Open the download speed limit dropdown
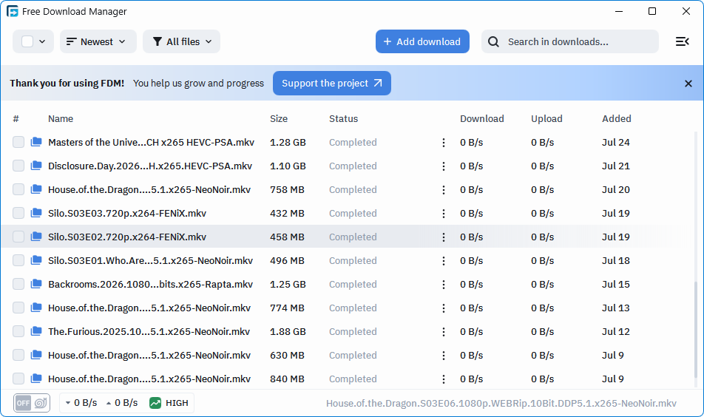The width and height of the screenshot is (704, 417). [x=81, y=403]
